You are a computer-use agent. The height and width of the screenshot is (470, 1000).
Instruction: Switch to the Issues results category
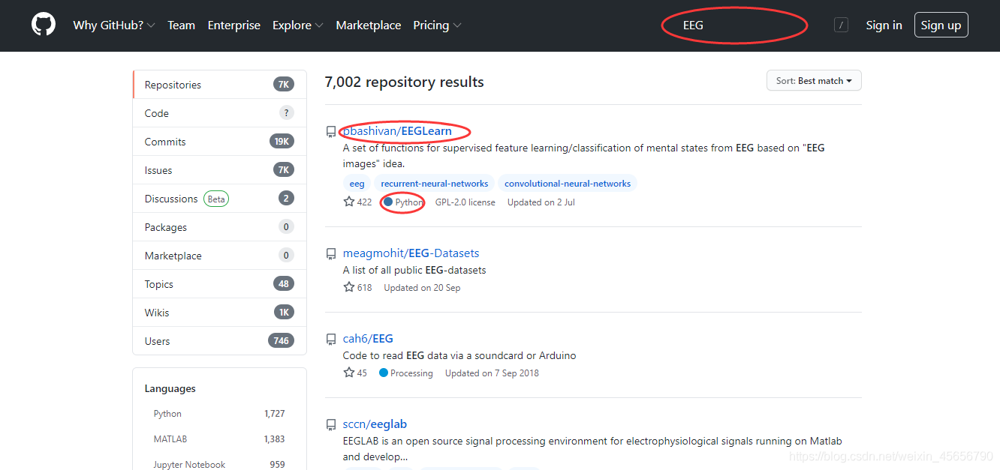pyautogui.click(x=158, y=170)
